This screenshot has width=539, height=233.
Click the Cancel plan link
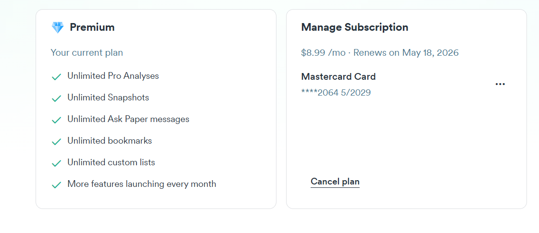click(335, 182)
